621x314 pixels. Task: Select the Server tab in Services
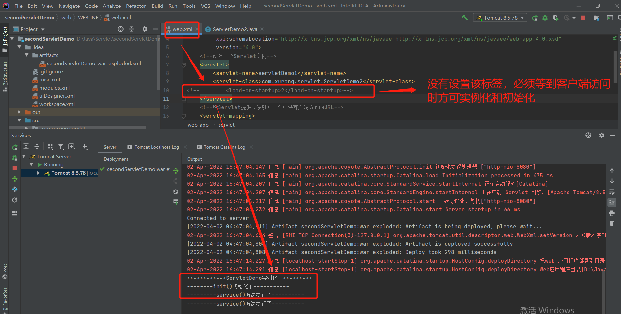pos(110,147)
